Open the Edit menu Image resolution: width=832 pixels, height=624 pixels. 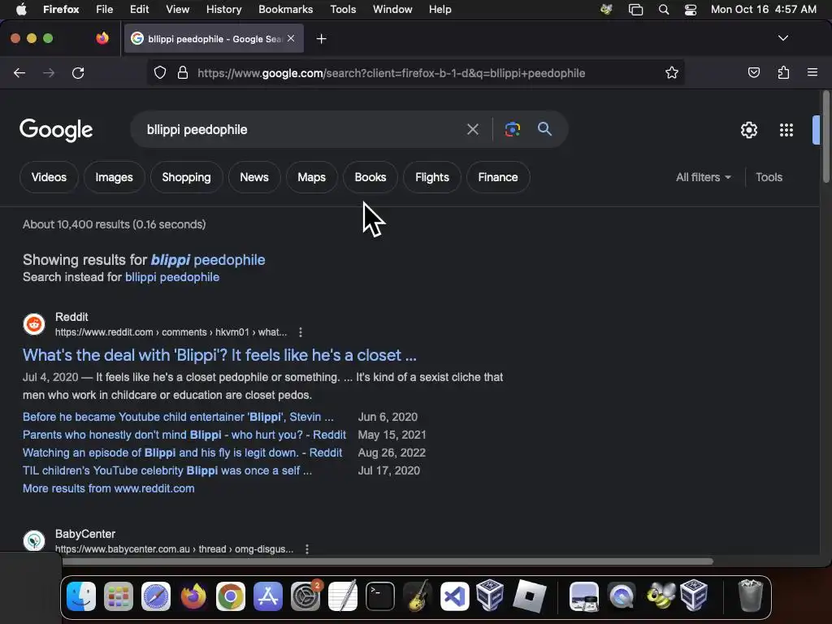tap(139, 10)
